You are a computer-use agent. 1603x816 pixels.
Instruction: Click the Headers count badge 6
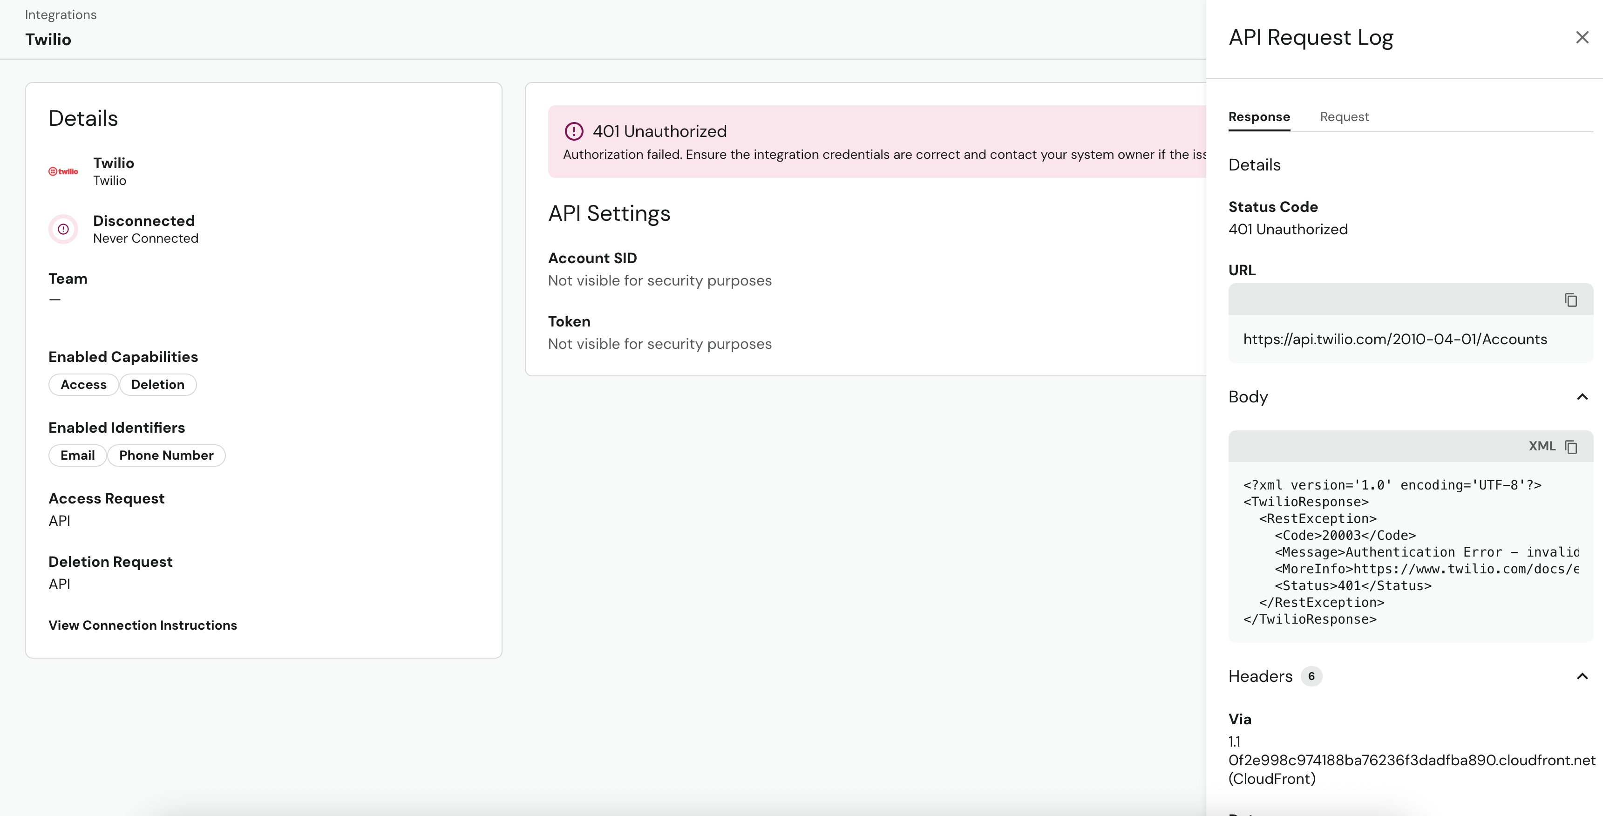point(1311,677)
